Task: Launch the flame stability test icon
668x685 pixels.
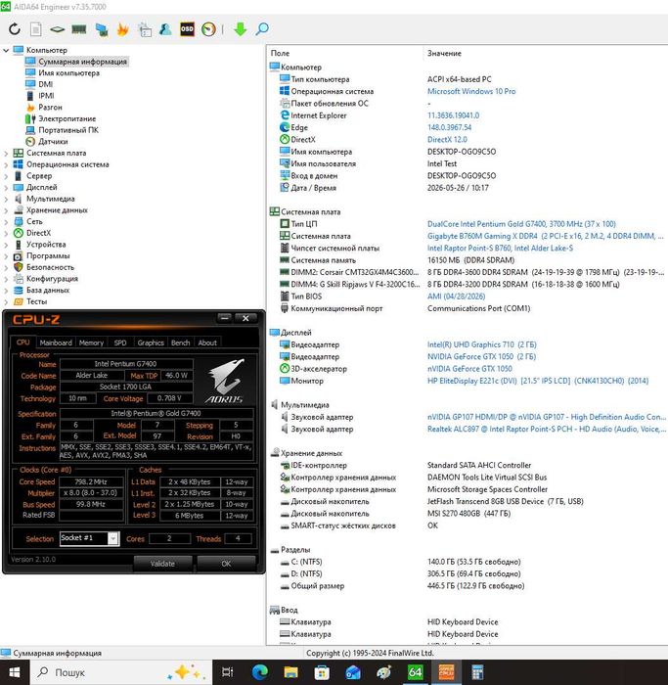Action: pyautogui.click(x=122, y=29)
